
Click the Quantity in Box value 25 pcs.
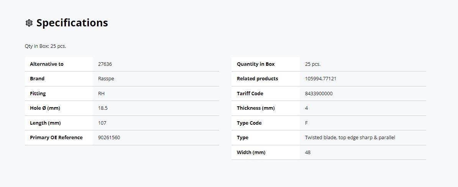tap(312, 64)
